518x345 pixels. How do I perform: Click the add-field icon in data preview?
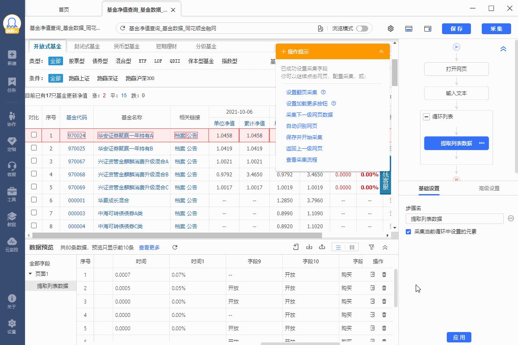296,247
